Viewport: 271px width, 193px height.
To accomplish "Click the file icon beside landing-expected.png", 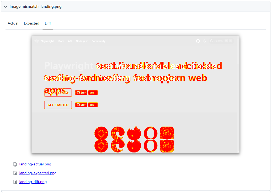I will [x=15, y=173].
